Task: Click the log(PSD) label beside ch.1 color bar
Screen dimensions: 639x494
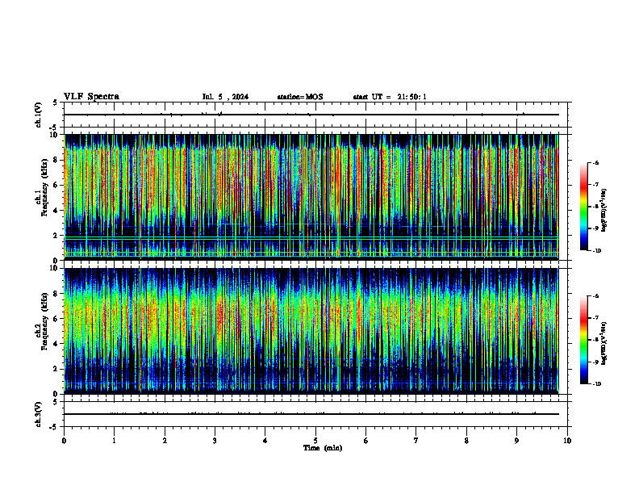Action: pyautogui.click(x=604, y=211)
